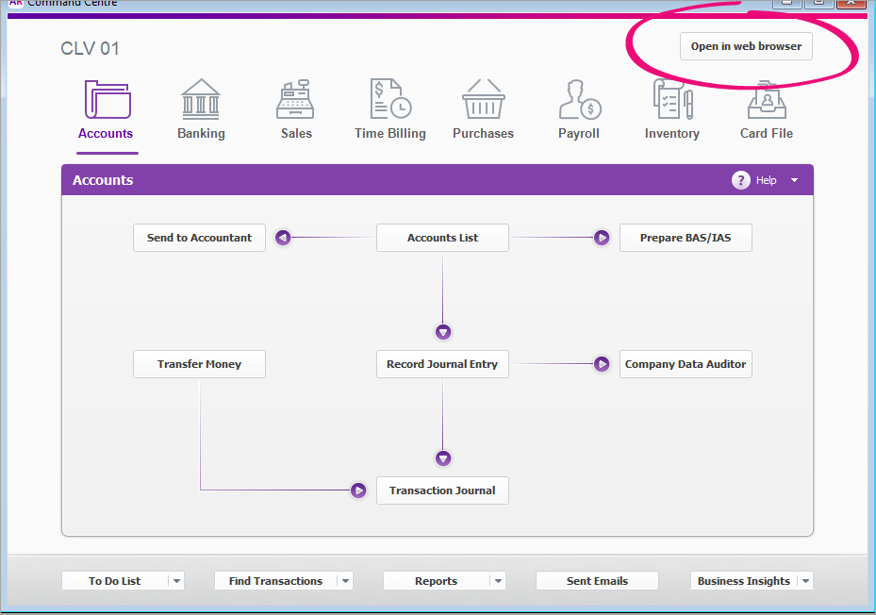View Sent Emails

tap(597, 581)
